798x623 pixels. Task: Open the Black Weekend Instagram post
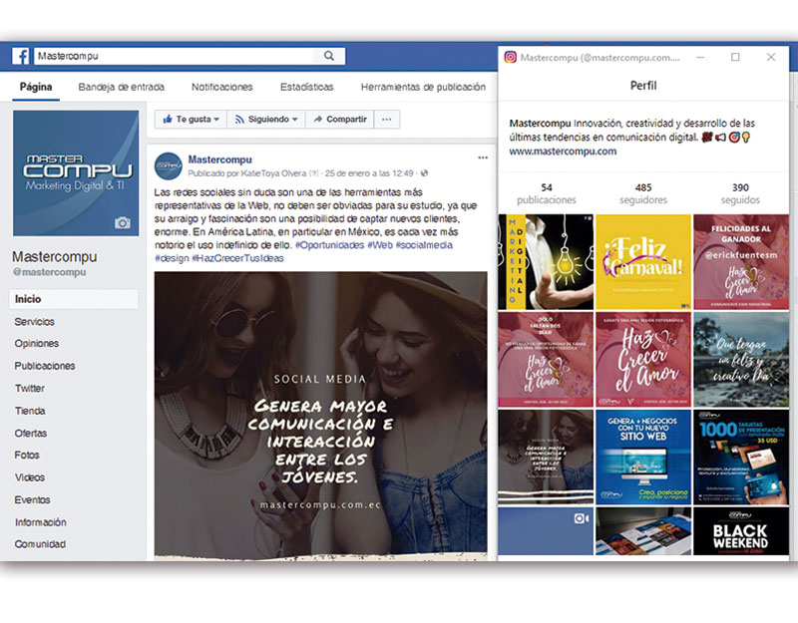741,531
